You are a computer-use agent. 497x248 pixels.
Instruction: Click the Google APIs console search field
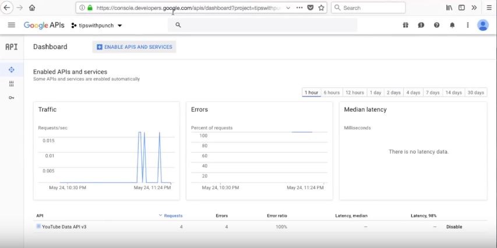(x=262, y=25)
